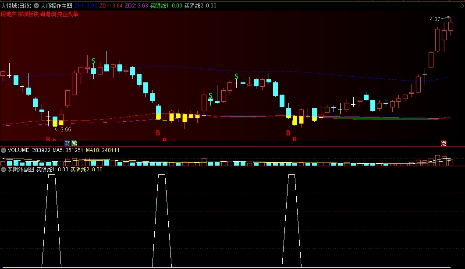Open the 央企改革 concept tag
465x269 pixels.
(67, 14)
